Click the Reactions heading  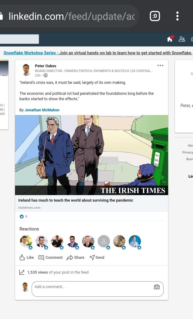[29, 229]
